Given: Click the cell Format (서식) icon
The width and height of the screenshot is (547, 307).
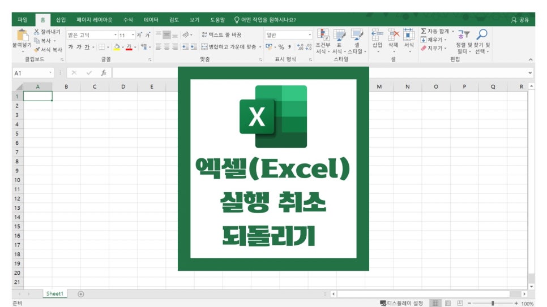Looking at the screenshot, I should (x=409, y=35).
